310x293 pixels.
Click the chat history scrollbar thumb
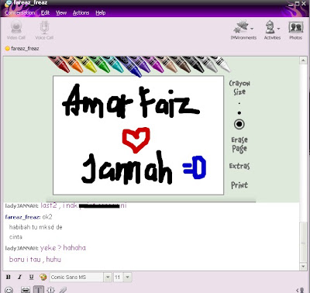pyautogui.click(x=303, y=243)
